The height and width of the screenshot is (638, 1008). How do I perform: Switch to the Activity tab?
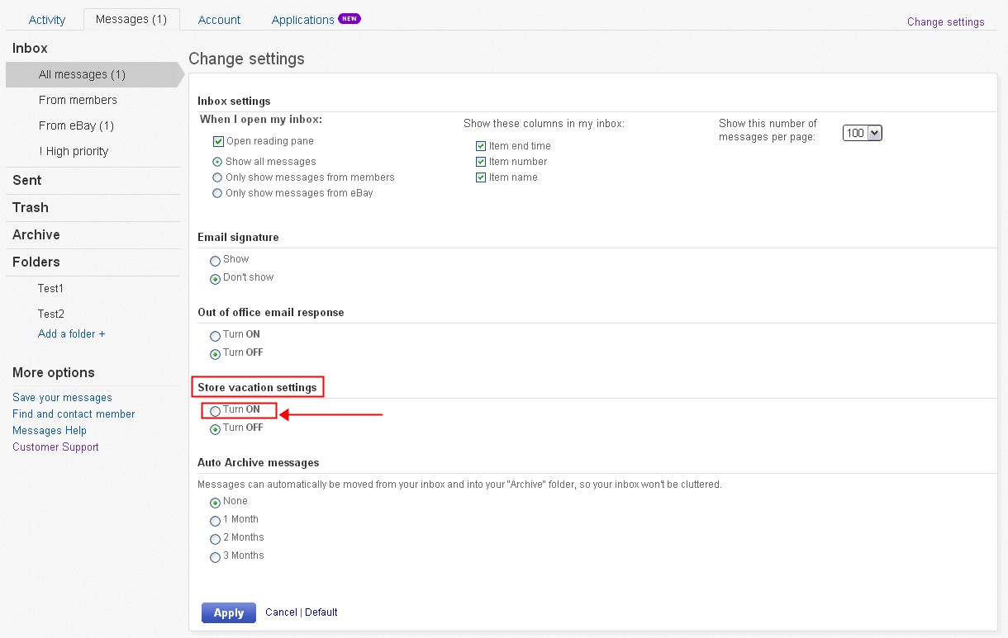coord(47,20)
